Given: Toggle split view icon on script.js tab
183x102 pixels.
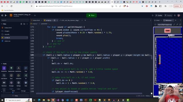Looking at the screenshot, I should (x=55, y=20).
